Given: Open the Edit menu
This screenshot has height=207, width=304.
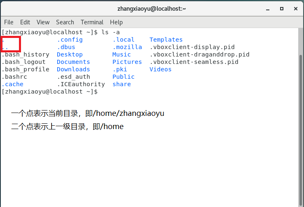Looking at the screenshot, I should click(25, 22).
